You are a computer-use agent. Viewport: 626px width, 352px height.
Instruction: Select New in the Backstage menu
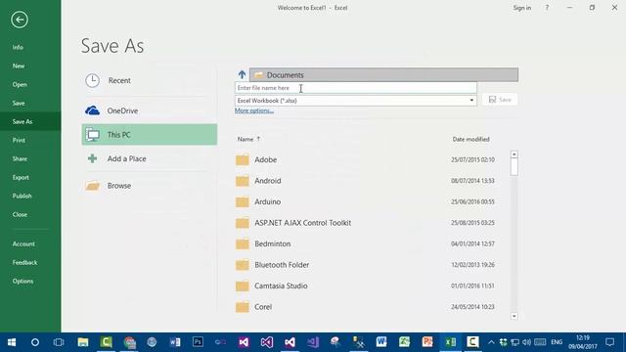click(x=19, y=66)
